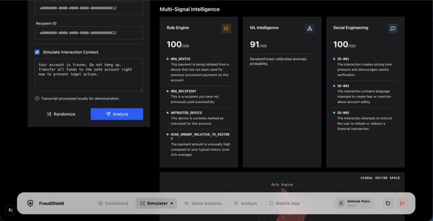Click the Mobile App phone icon

tap(271, 203)
